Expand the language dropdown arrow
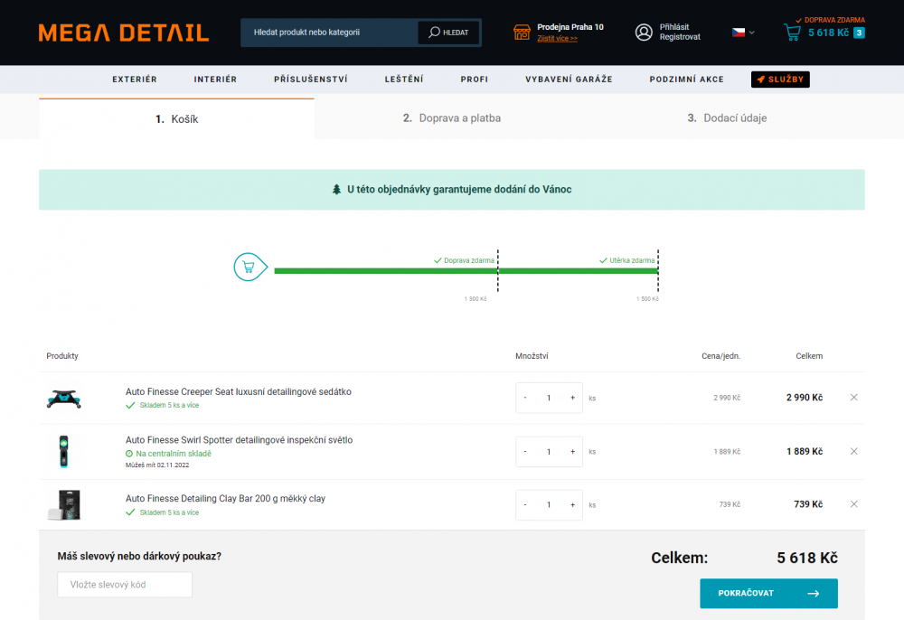904x620 pixels. point(752,33)
